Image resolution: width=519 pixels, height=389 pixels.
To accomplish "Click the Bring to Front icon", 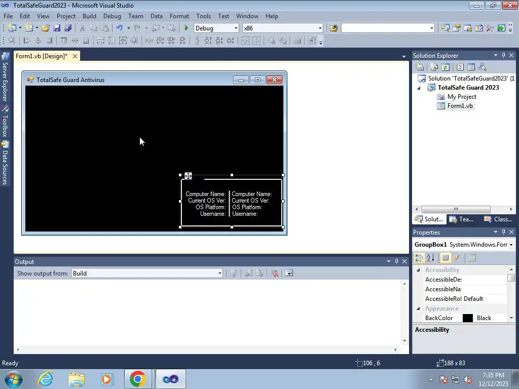I will 272,41.
